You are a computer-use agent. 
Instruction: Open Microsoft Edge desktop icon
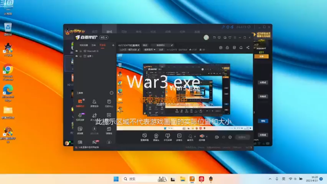coord(8,93)
